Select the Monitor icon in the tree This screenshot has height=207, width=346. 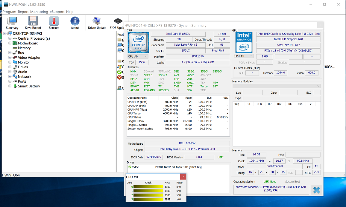pyautogui.click(x=15, y=62)
